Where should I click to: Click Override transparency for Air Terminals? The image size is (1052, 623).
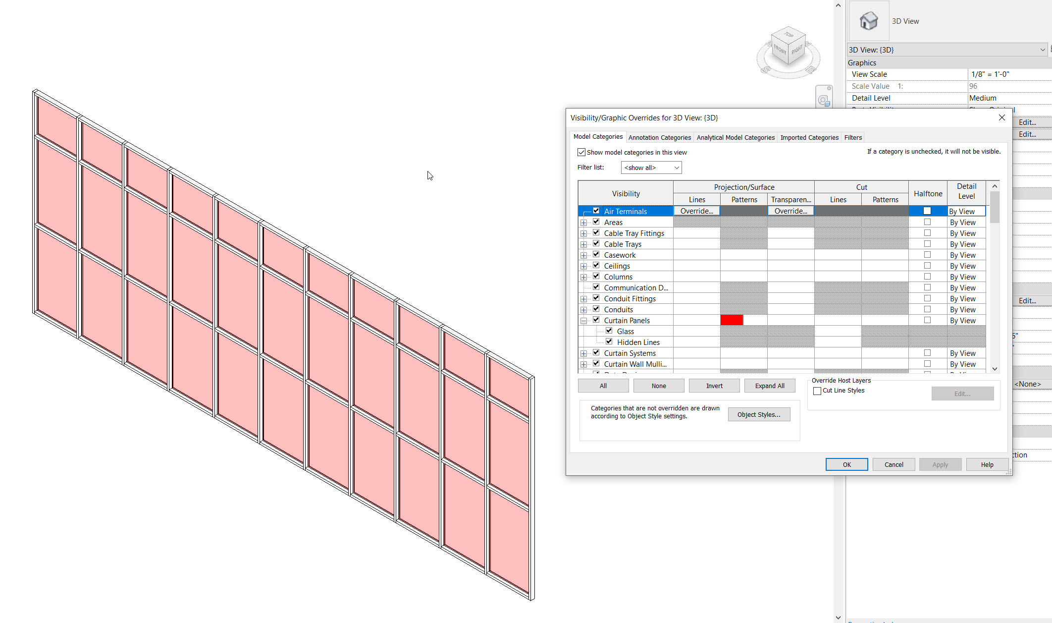coord(790,211)
